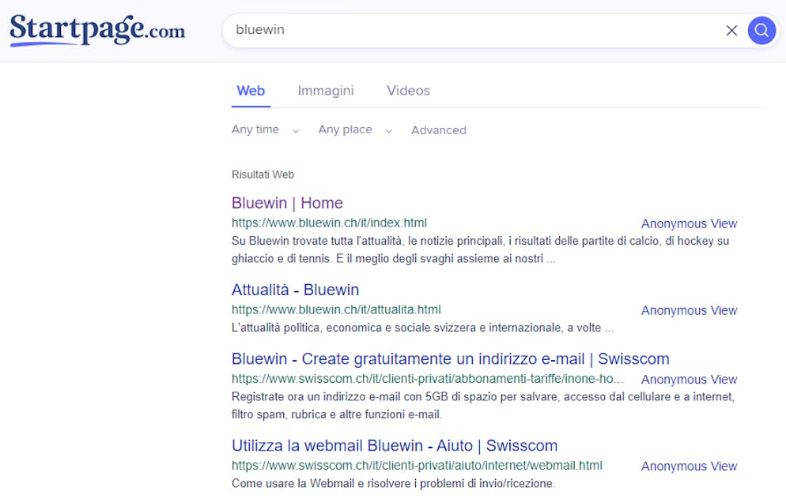Viewport: 786px width, 498px height.
Task: Click the bluewin.ch/it/index.html URL
Action: click(x=329, y=223)
